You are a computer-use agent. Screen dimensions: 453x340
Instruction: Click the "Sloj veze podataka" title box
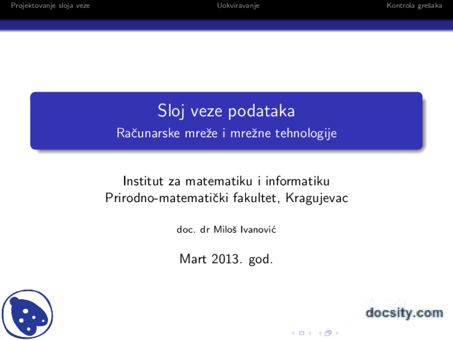point(226,110)
